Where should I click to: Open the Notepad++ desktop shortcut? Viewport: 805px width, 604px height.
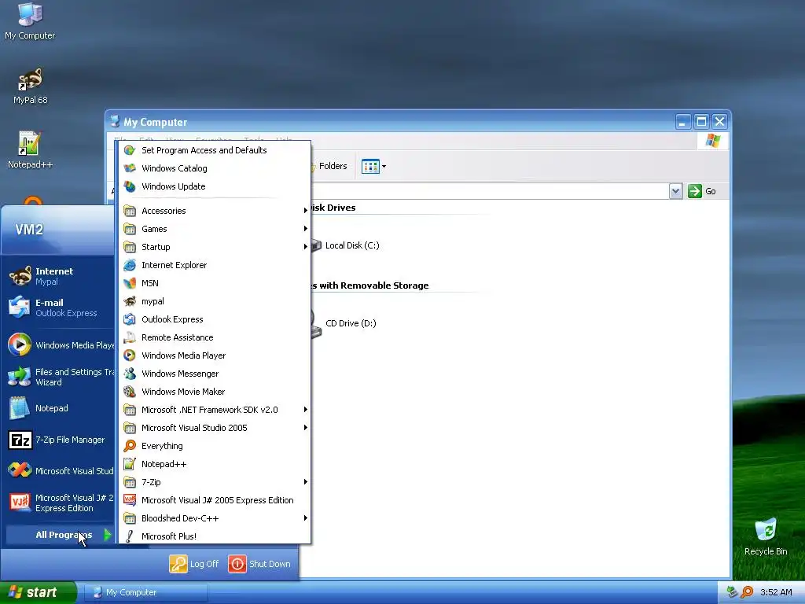[30, 150]
